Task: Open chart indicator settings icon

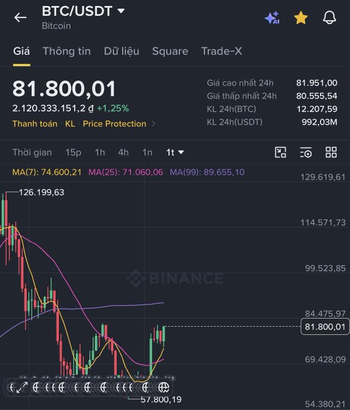Action: coord(306,152)
